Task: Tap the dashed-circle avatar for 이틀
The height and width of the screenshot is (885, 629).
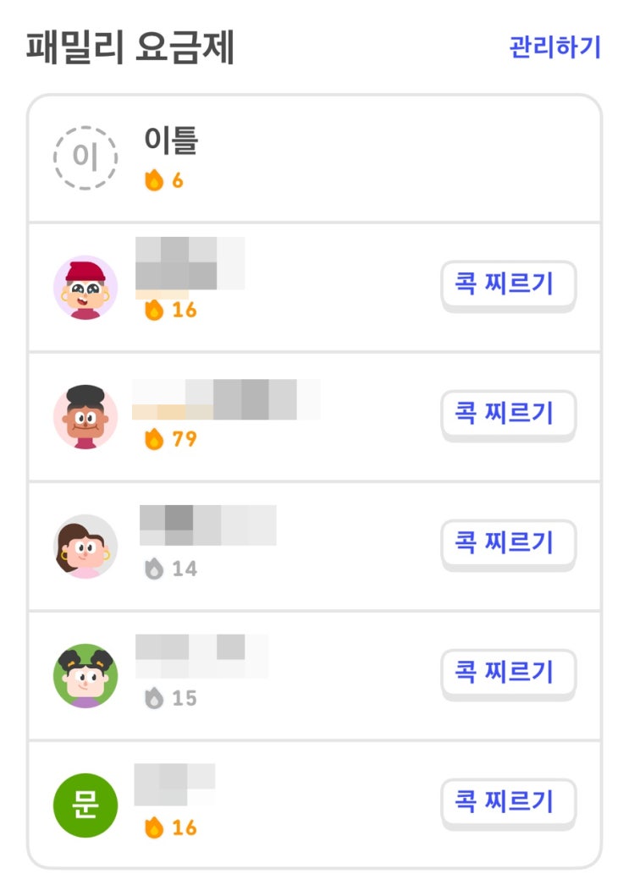Action: point(86,158)
